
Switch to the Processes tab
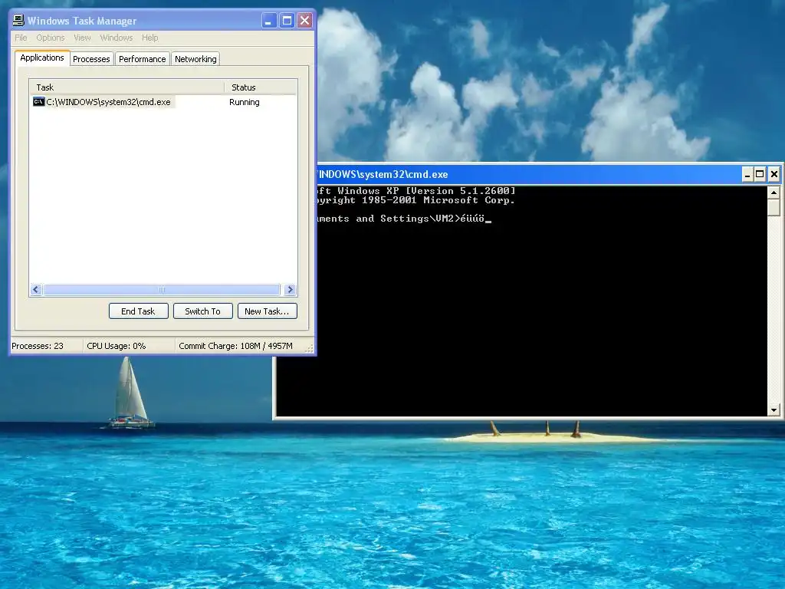91,59
